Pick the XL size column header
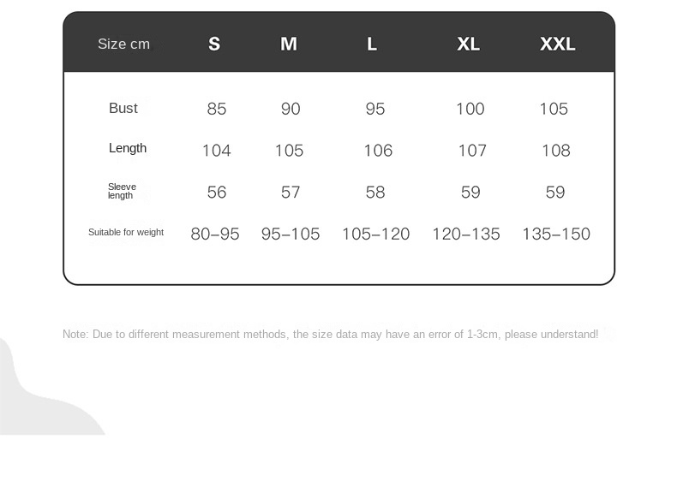The width and height of the screenshot is (677, 481). click(x=468, y=45)
